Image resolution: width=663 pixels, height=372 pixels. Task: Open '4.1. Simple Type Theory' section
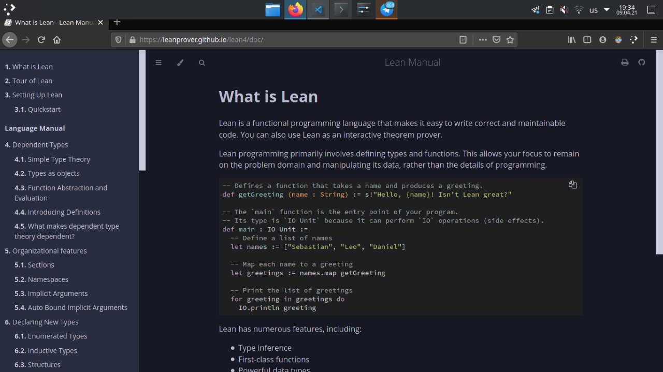[x=52, y=159]
